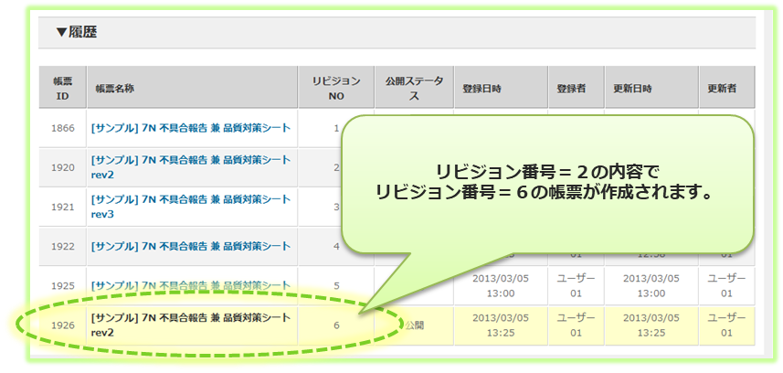The width and height of the screenshot is (783, 373).
Task: Click the 登録者 column header
Action: 571,90
